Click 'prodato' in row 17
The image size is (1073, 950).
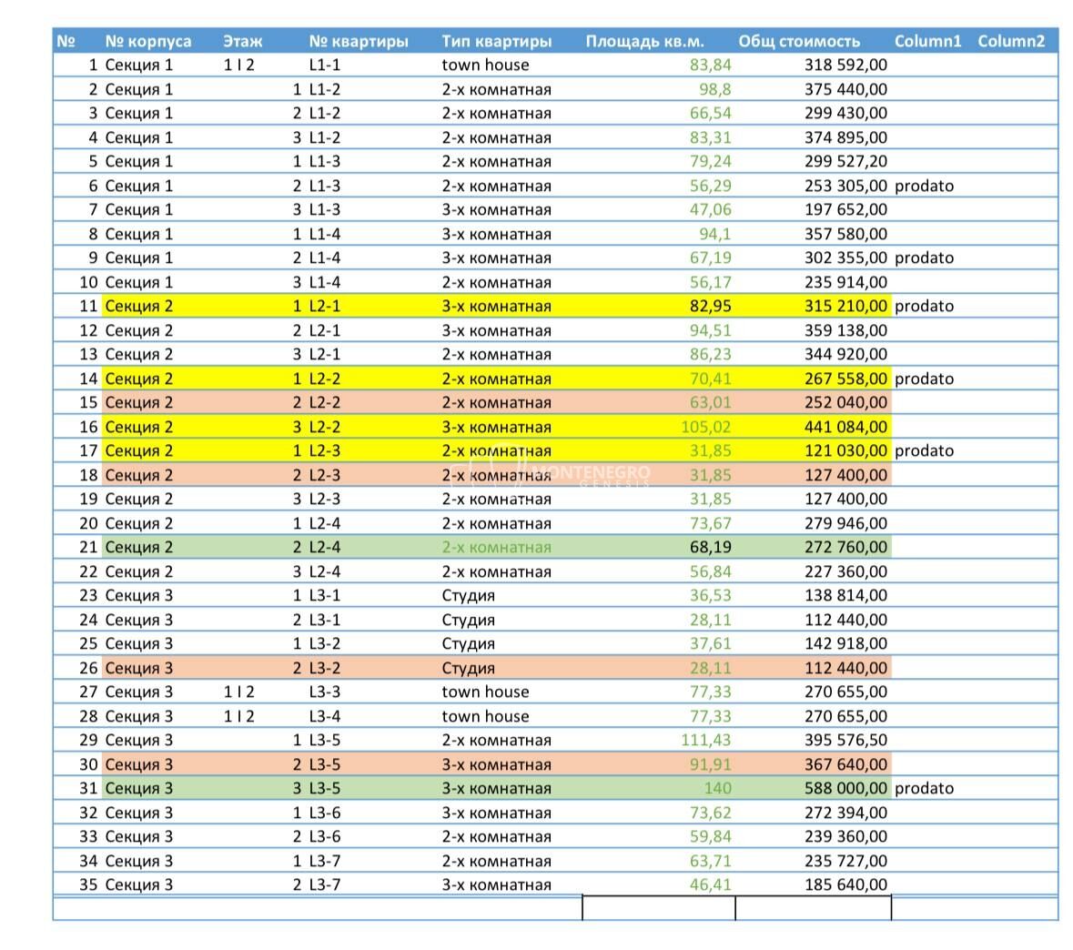924,451
